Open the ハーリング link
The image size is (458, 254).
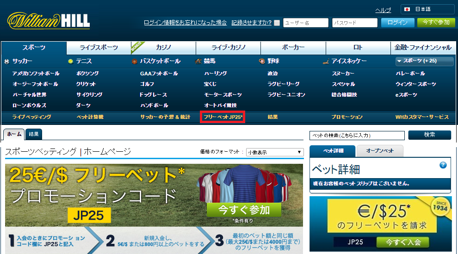pos(215,74)
